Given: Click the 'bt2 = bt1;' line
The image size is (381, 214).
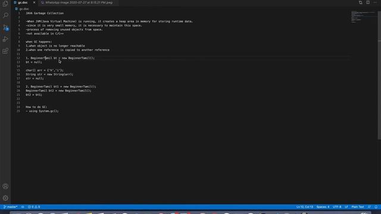Looking at the screenshot, I should tap(34, 95).
